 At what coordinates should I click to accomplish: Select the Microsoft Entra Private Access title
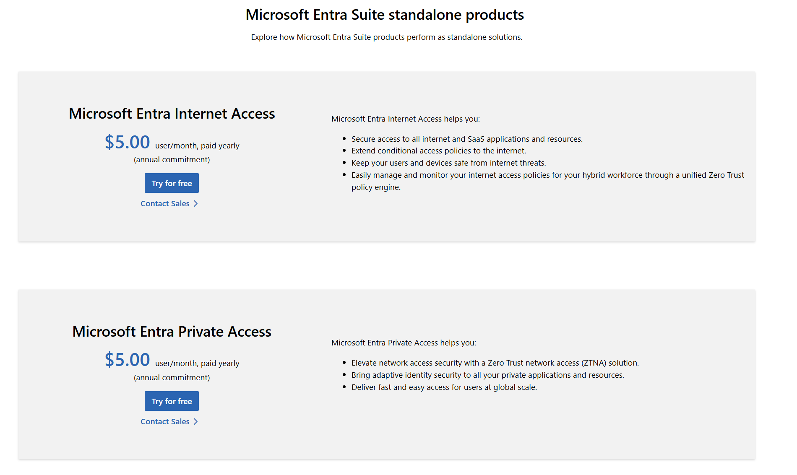[x=172, y=332]
